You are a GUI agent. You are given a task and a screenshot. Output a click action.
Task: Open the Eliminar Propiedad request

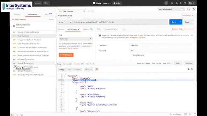pyautogui.click(x=33, y=71)
